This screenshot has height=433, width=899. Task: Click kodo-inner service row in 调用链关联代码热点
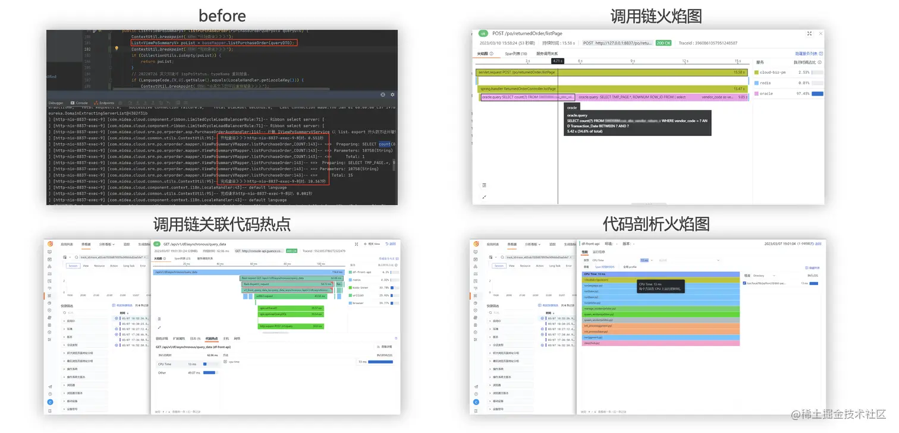point(375,287)
